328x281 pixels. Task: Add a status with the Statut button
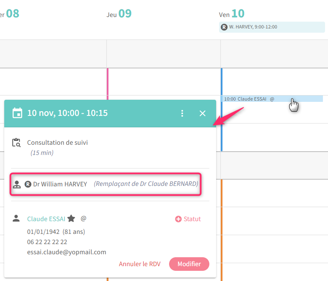click(x=188, y=219)
